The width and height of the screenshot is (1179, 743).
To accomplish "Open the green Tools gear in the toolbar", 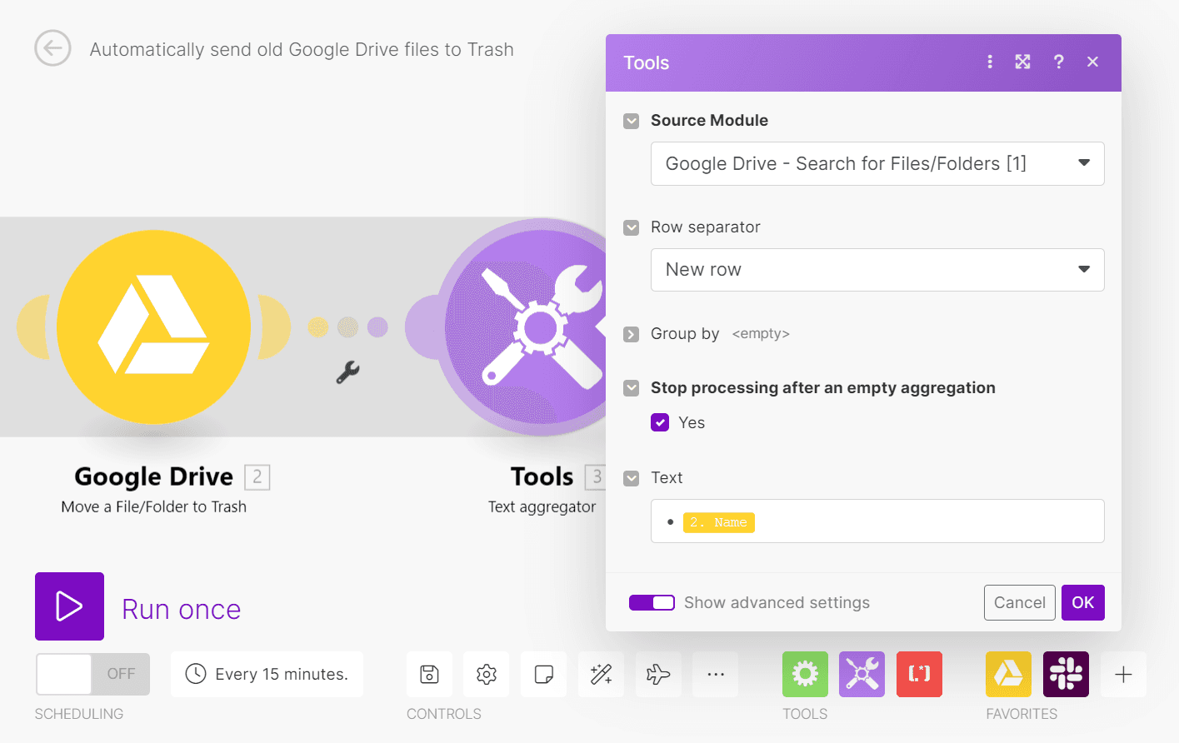I will point(804,674).
